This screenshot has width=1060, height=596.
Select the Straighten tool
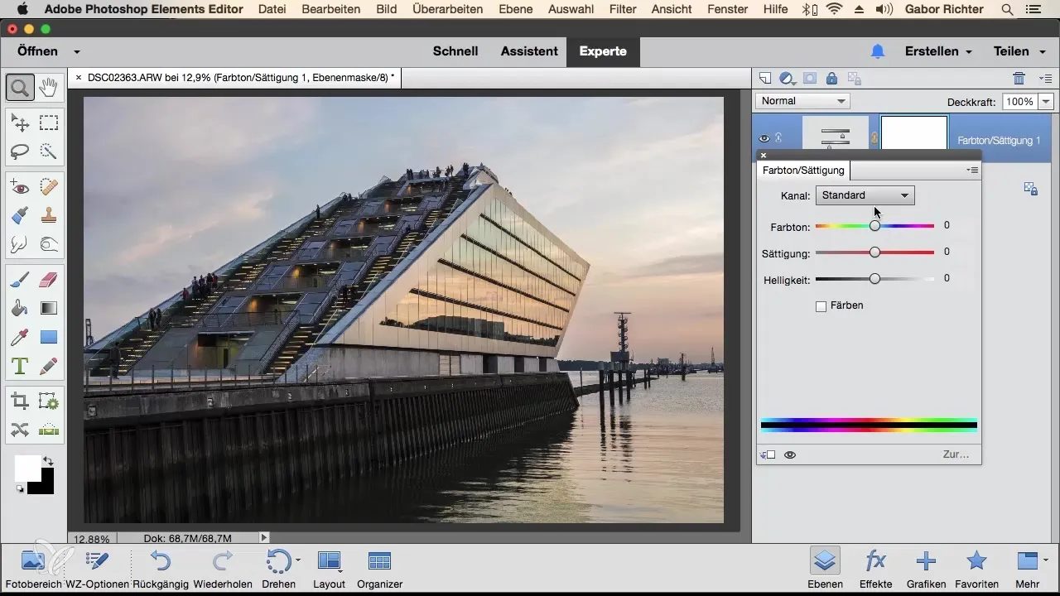49,430
